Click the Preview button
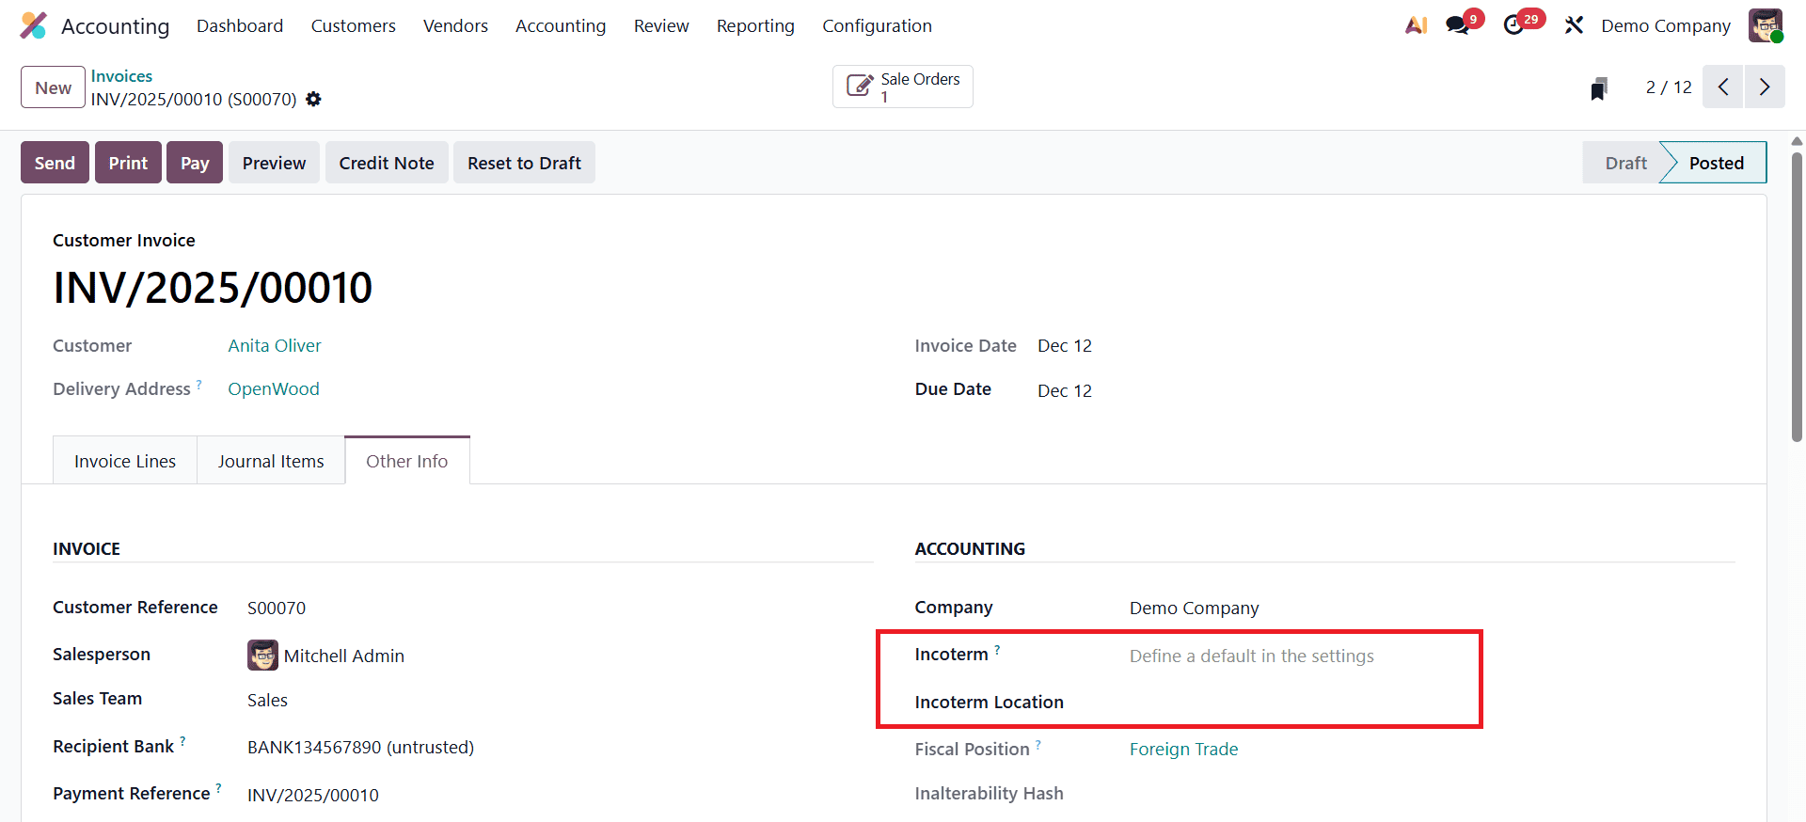Viewport: 1806px width, 822px height. point(274,163)
